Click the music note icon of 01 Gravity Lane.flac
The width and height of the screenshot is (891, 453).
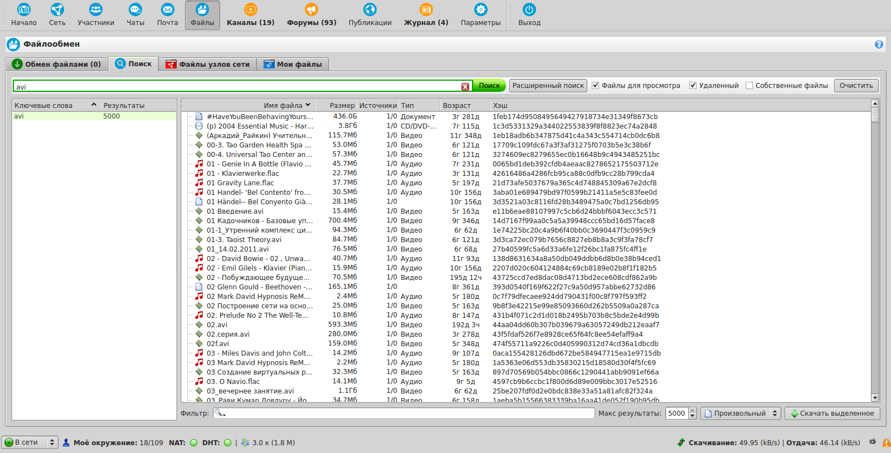[199, 183]
